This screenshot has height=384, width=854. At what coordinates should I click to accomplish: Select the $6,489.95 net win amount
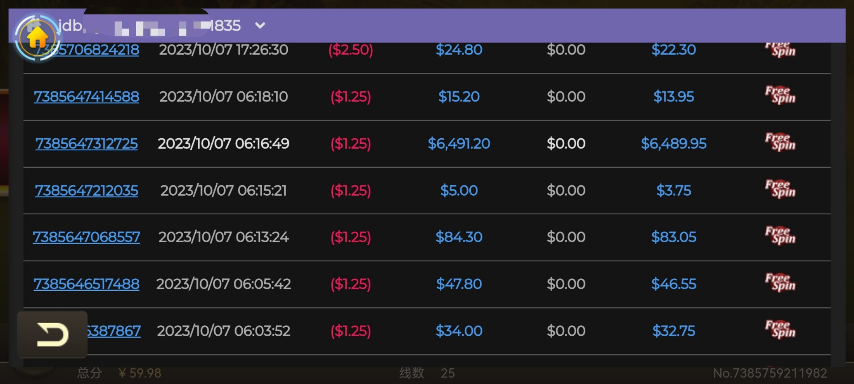(674, 144)
